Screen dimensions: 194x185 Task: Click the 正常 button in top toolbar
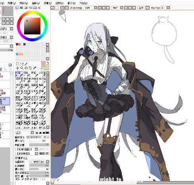tap(141, 8)
